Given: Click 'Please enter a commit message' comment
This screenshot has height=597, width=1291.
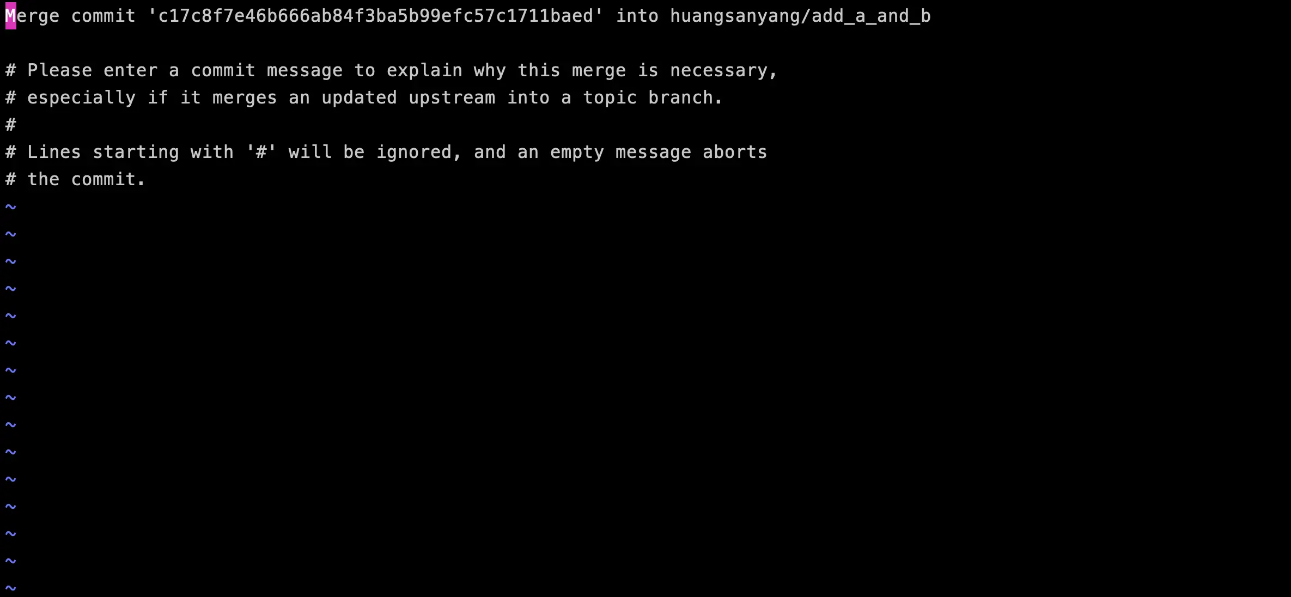Looking at the screenshot, I should (x=185, y=70).
